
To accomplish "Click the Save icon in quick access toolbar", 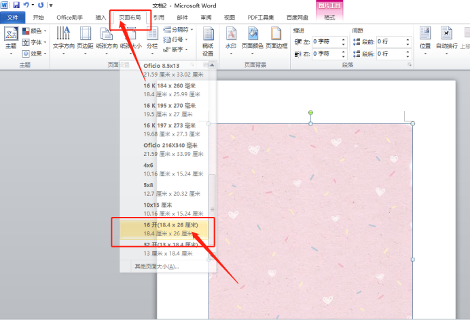I will (x=16, y=5).
